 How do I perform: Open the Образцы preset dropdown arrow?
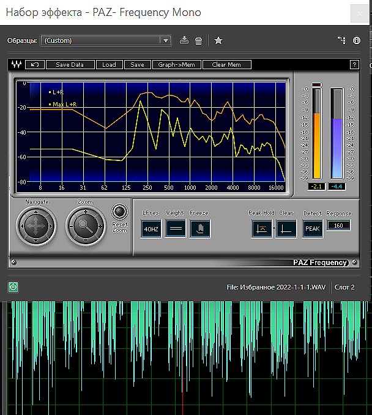pyautogui.click(x=166, y=41)
